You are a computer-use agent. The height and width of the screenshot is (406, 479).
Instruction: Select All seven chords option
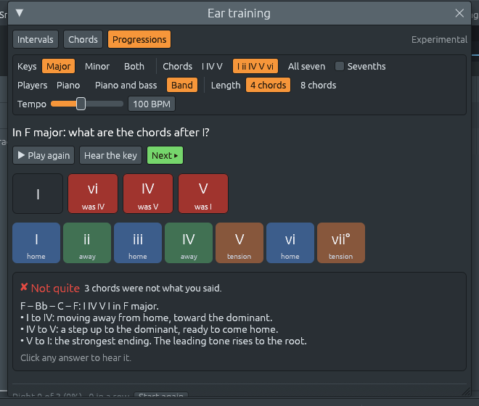coord(306,66)
